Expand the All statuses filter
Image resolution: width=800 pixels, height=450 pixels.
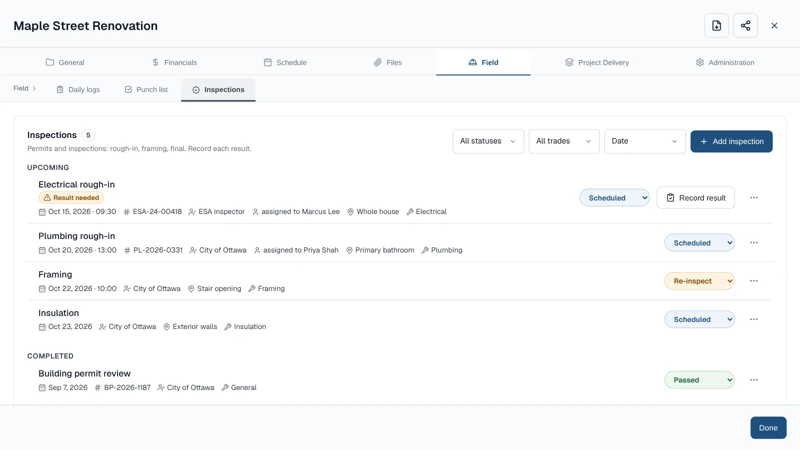[488, 141]
